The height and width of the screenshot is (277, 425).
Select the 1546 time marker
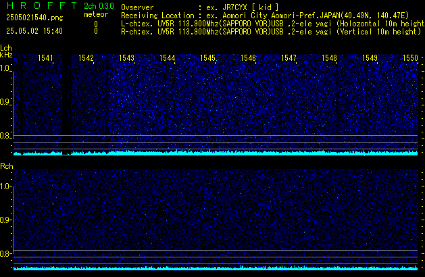pyautogui.click(x=248, y=58)
